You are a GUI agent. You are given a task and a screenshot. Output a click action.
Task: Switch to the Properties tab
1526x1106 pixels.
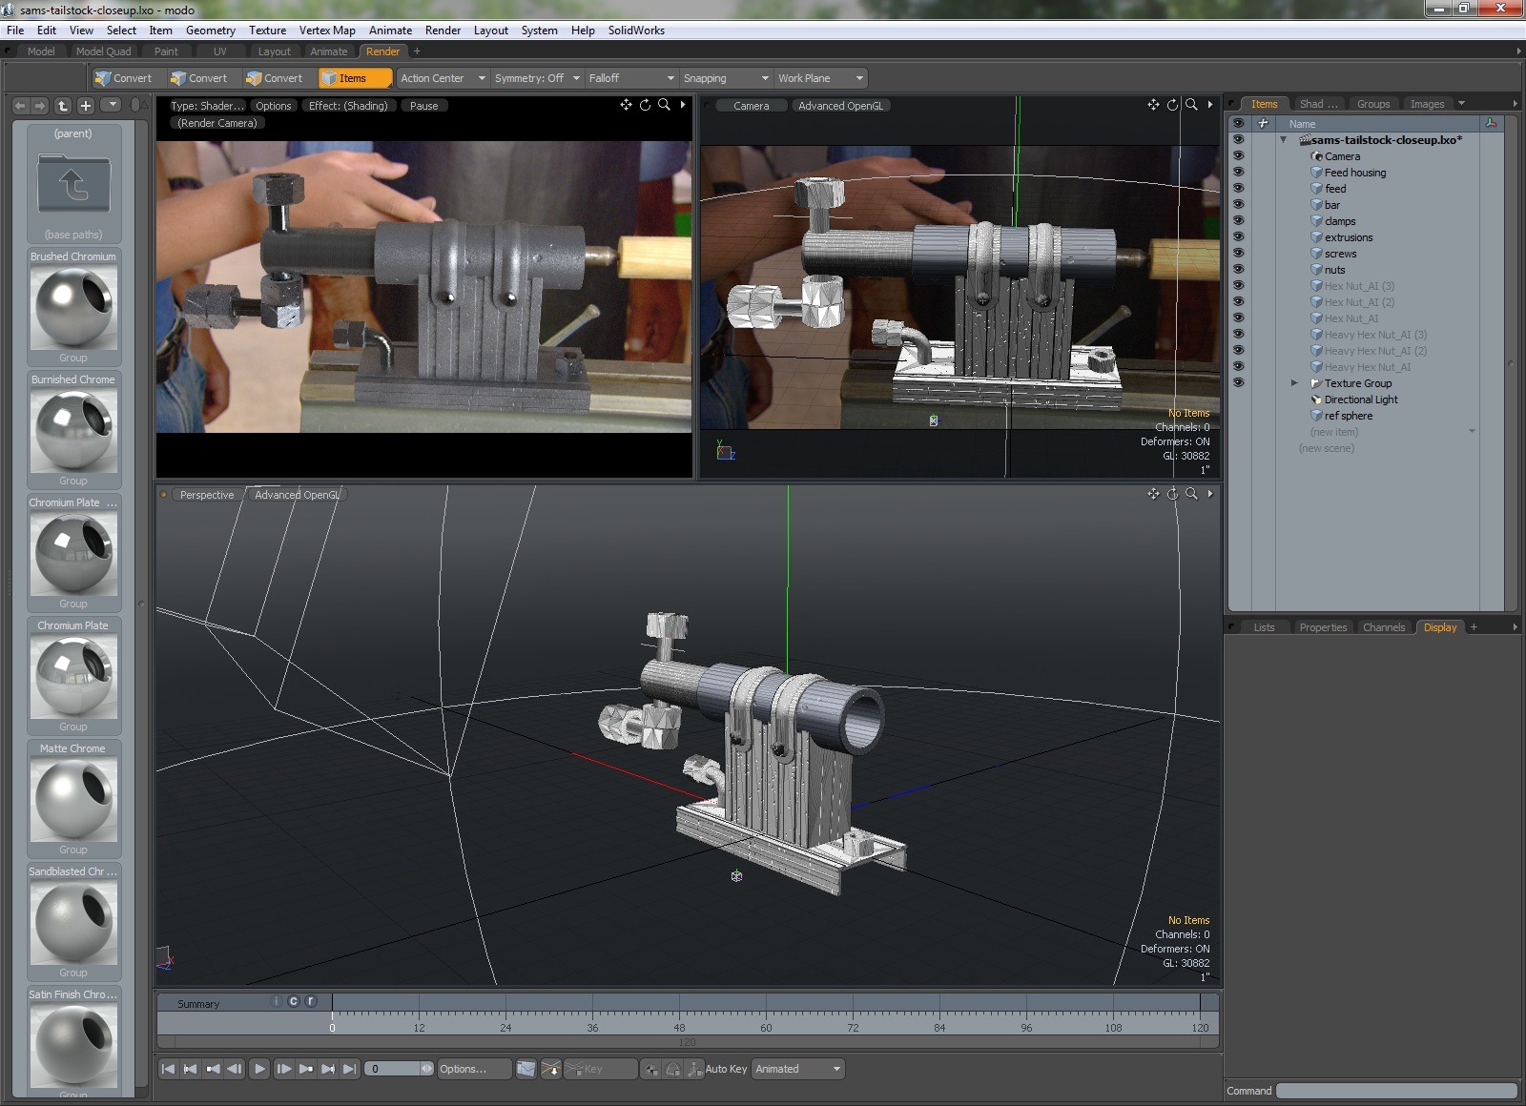(1323, 627)
